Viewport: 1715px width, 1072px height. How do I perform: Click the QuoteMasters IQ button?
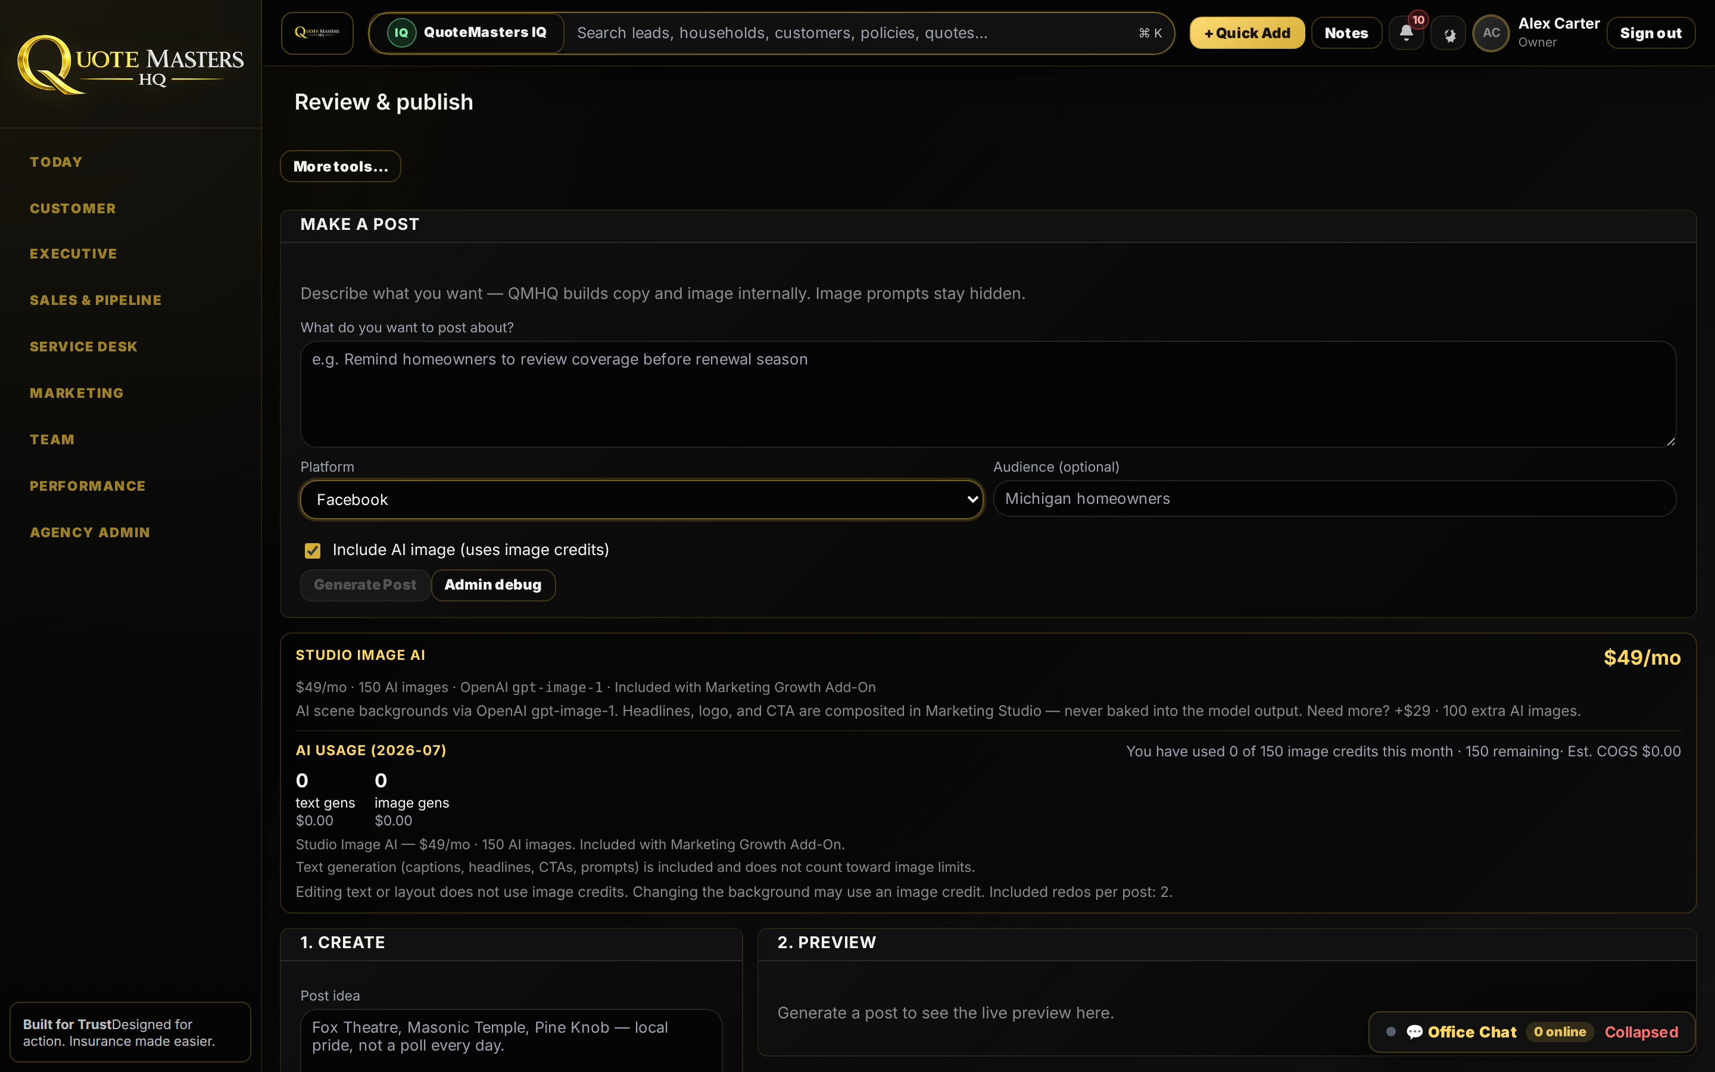467,33
